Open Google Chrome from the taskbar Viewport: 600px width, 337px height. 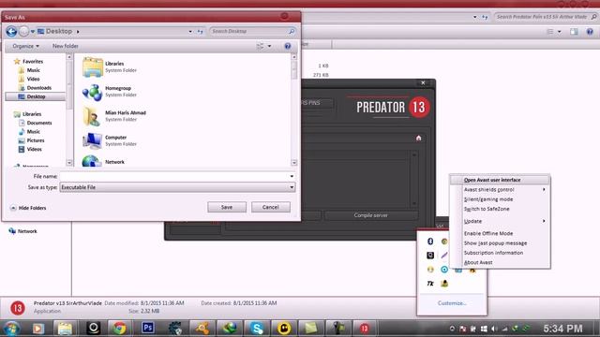tap(119, 329)
